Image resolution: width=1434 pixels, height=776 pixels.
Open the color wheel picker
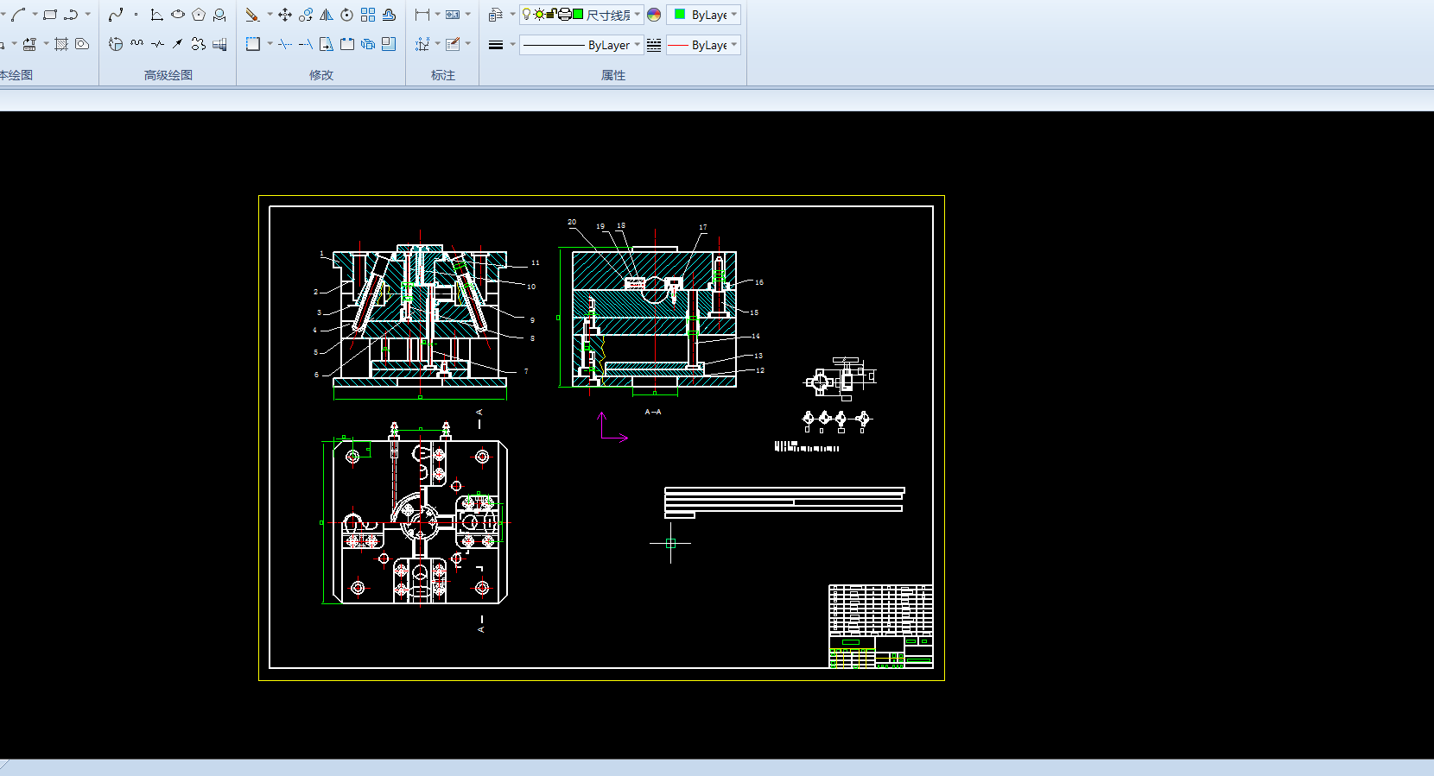point(654,15)
